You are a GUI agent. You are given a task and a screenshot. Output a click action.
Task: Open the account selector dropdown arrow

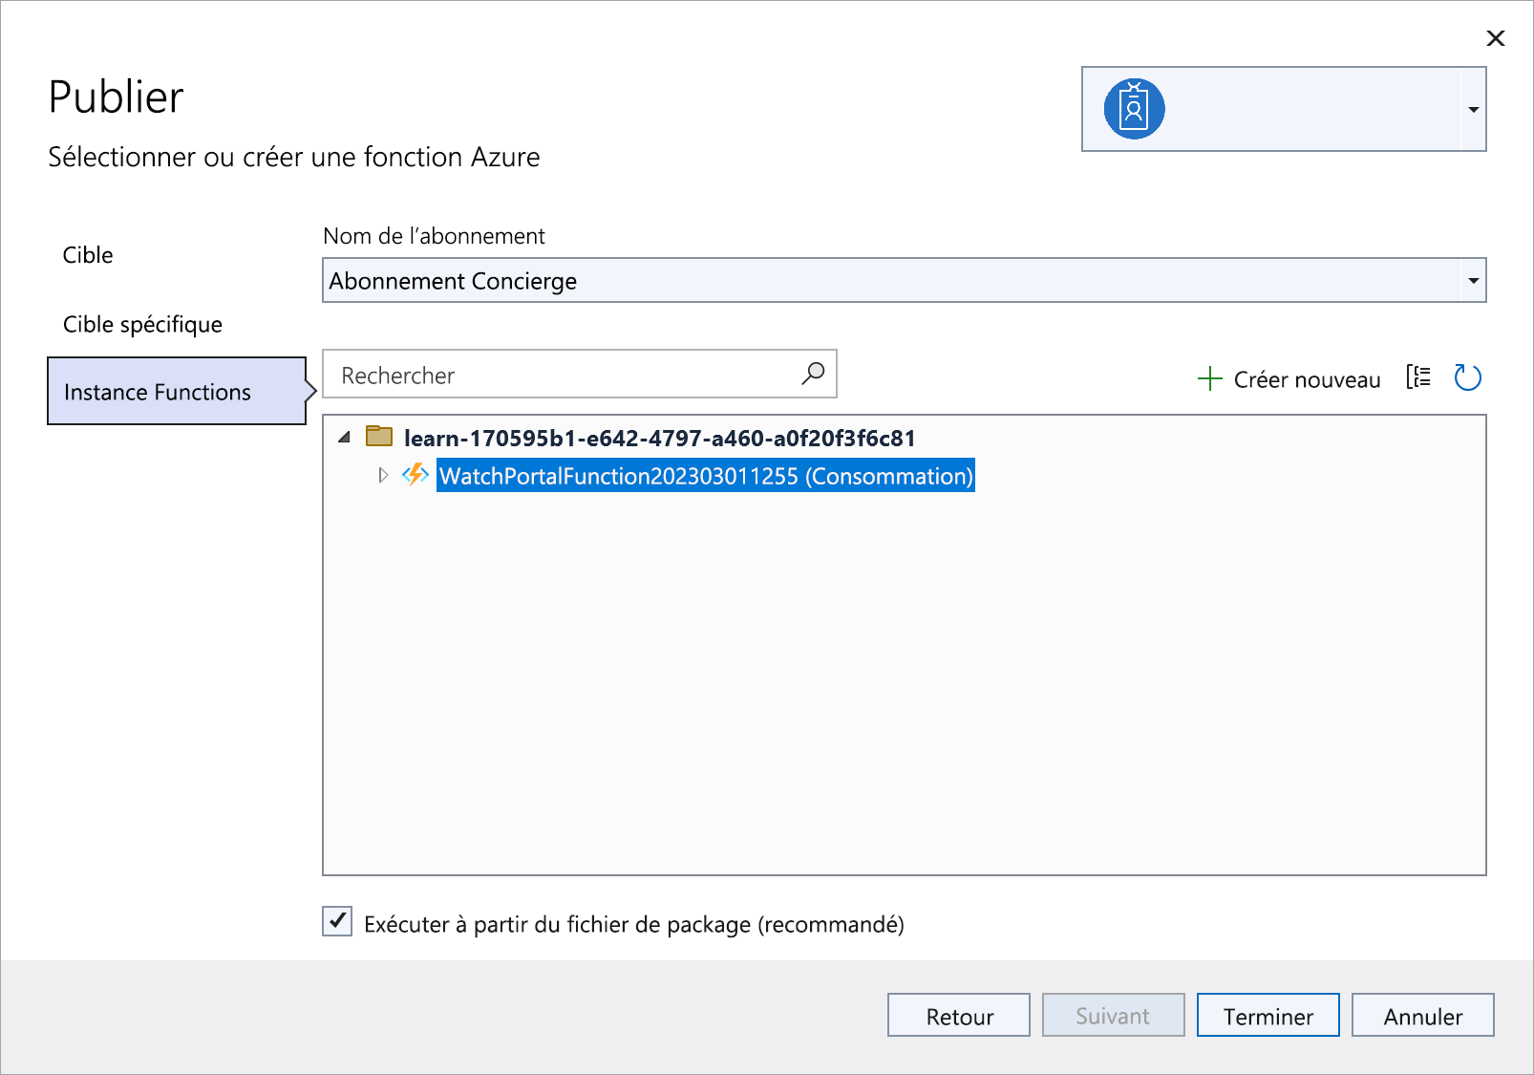tap(1474, 109)
